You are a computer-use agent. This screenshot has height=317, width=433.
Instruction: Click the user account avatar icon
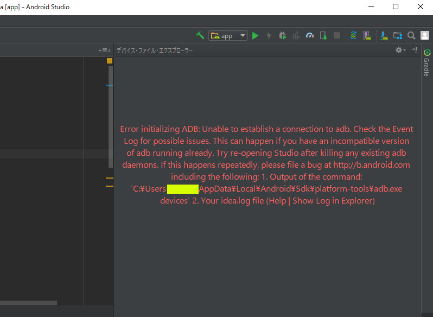(425, 35)
